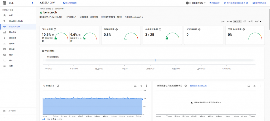This screenshot has width=270, height=121.
Task: Click the blue backup marker on events timeline
Action: (156, 60)
